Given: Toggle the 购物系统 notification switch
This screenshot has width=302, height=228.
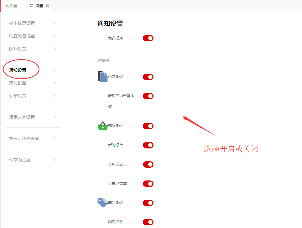Looking at the screenshot, I should tap(148, 126).
